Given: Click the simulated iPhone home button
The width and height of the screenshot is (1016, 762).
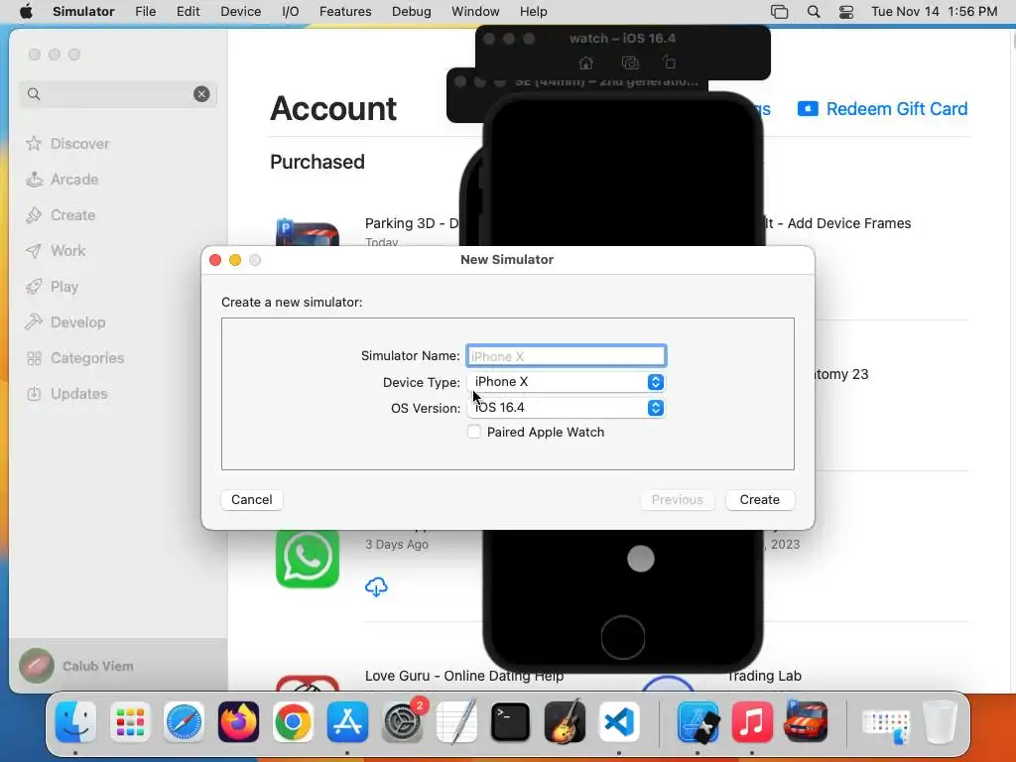Looking at the screenshot, I should pyautogui.click(x=623, y=637).
